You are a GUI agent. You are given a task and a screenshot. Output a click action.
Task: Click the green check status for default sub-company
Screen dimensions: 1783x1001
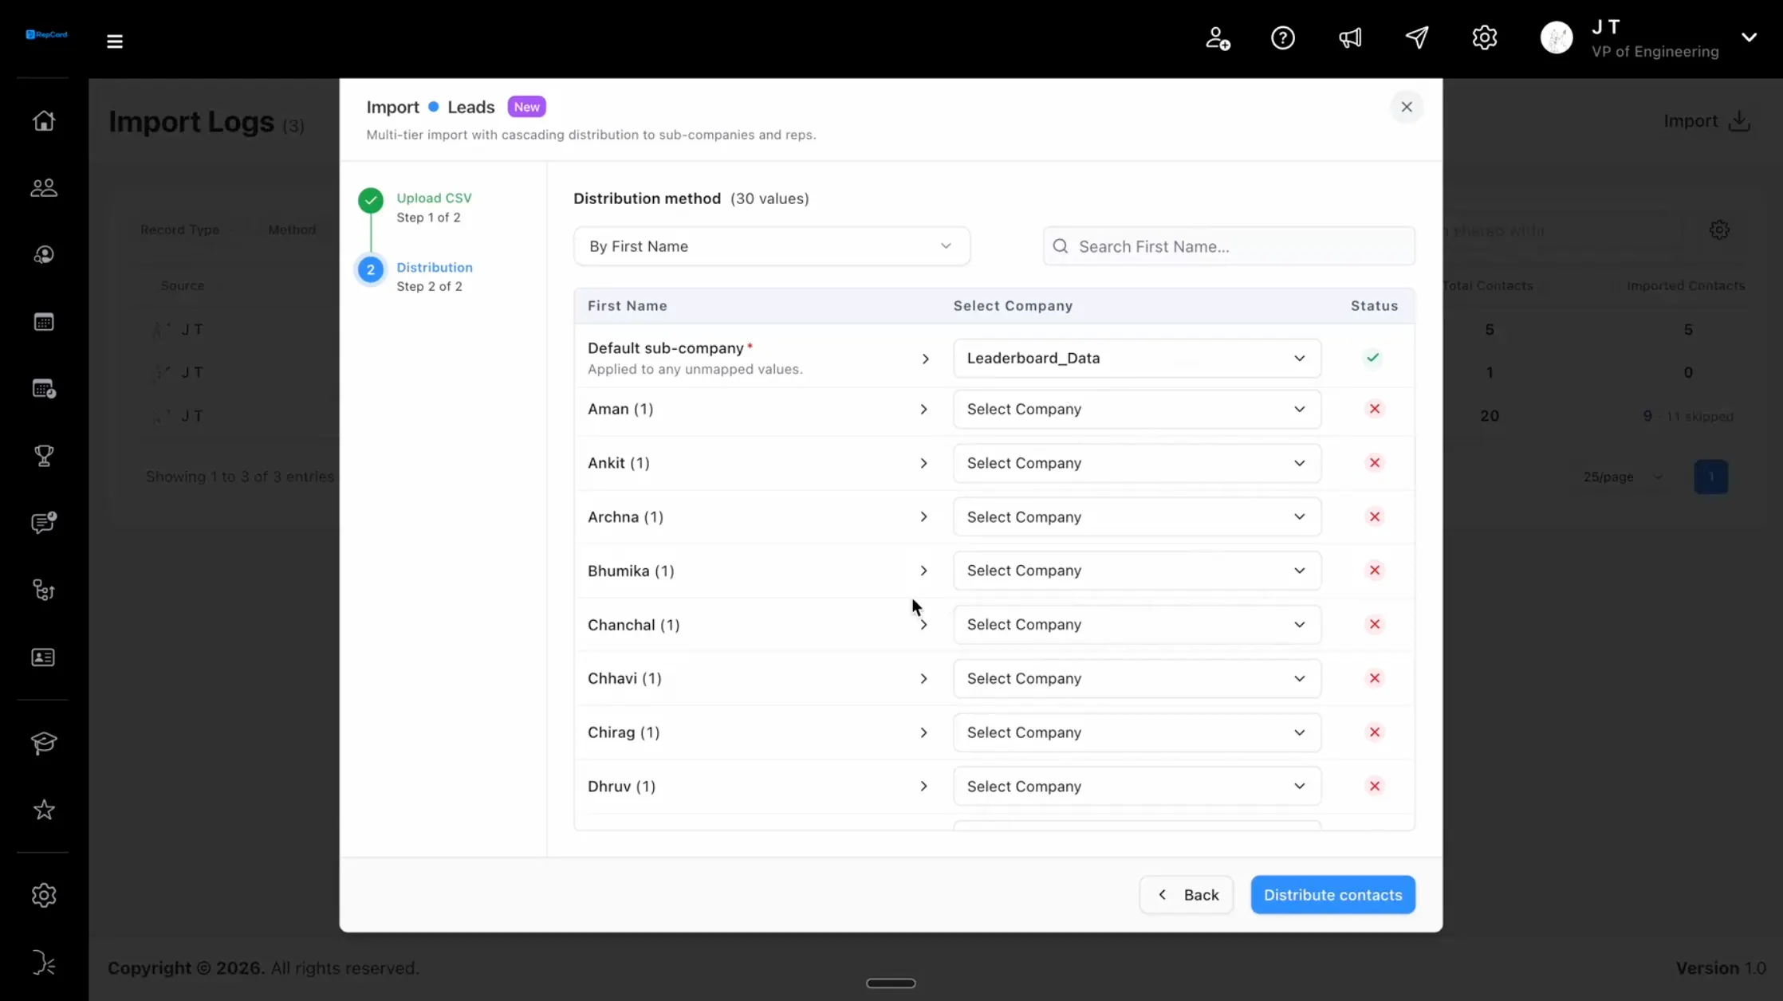tap(1372, 358)
